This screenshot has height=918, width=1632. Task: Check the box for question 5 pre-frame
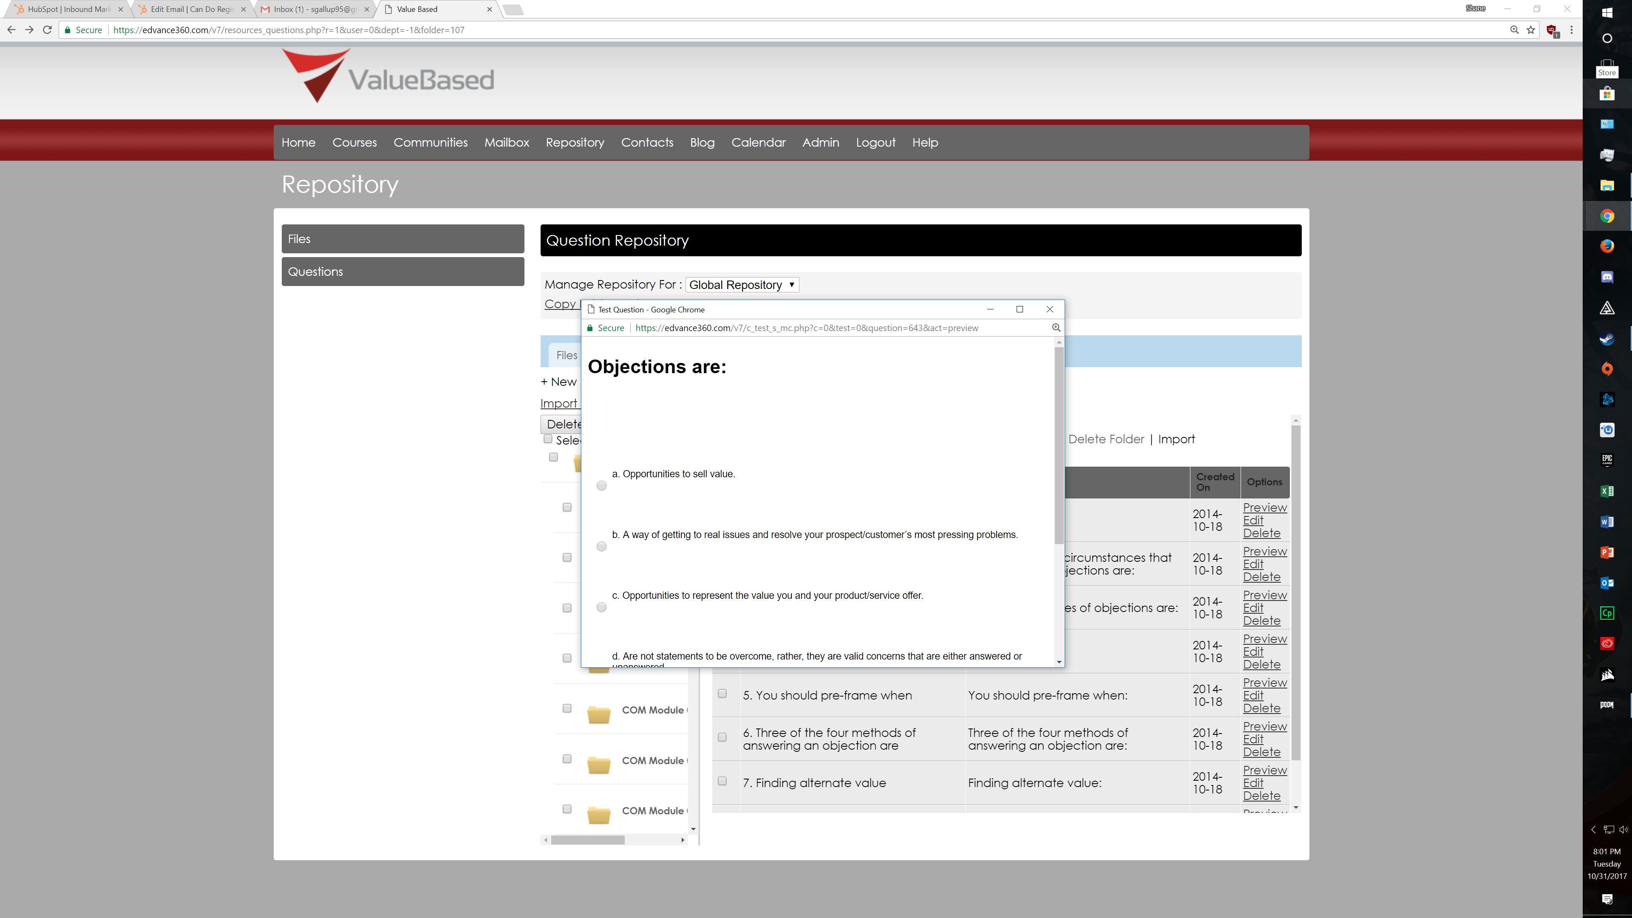[x=722, y=694]
